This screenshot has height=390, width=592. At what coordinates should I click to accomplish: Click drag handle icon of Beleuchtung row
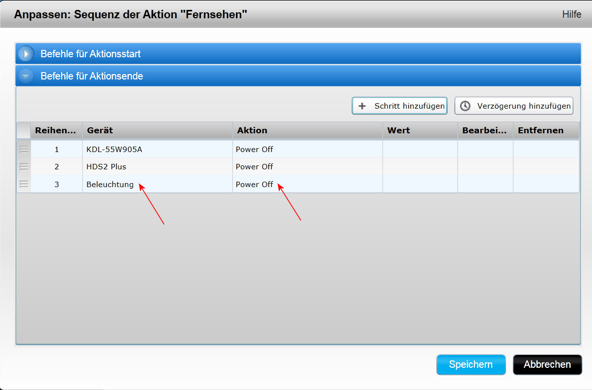[x=24, y=184]
